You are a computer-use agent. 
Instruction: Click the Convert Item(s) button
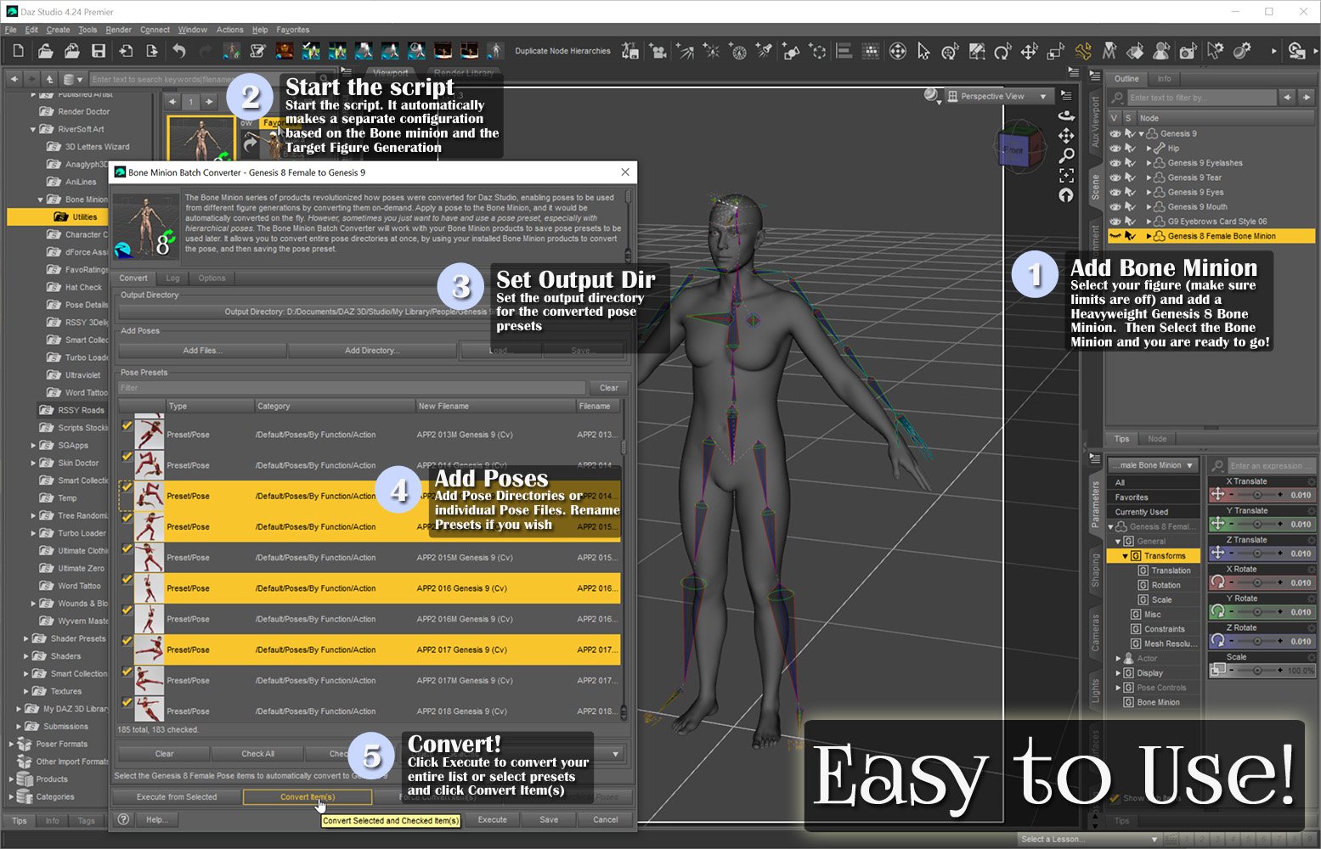coord(308,797)
